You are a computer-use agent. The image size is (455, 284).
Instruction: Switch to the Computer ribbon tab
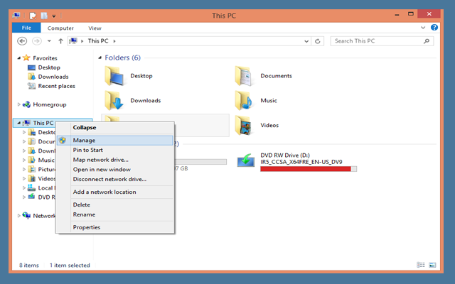coord(60,28)
